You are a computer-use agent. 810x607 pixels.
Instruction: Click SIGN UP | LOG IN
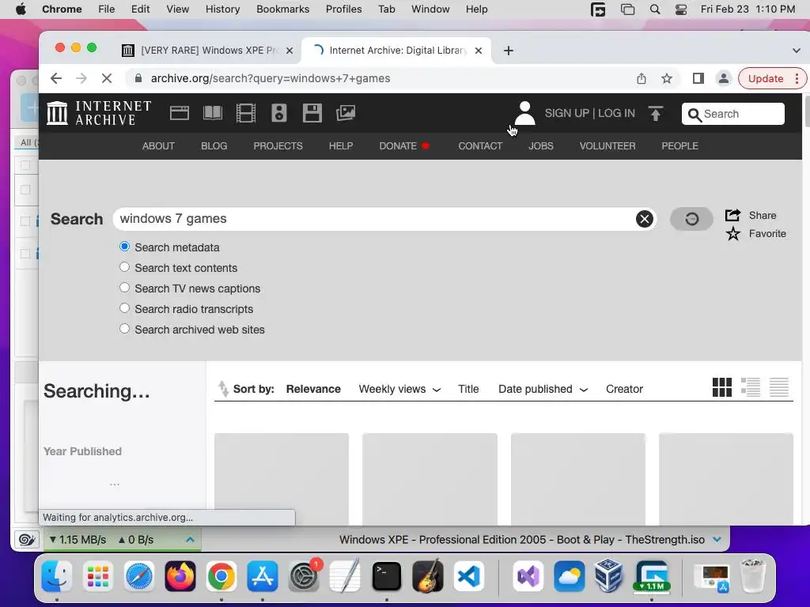click(590, 113)
